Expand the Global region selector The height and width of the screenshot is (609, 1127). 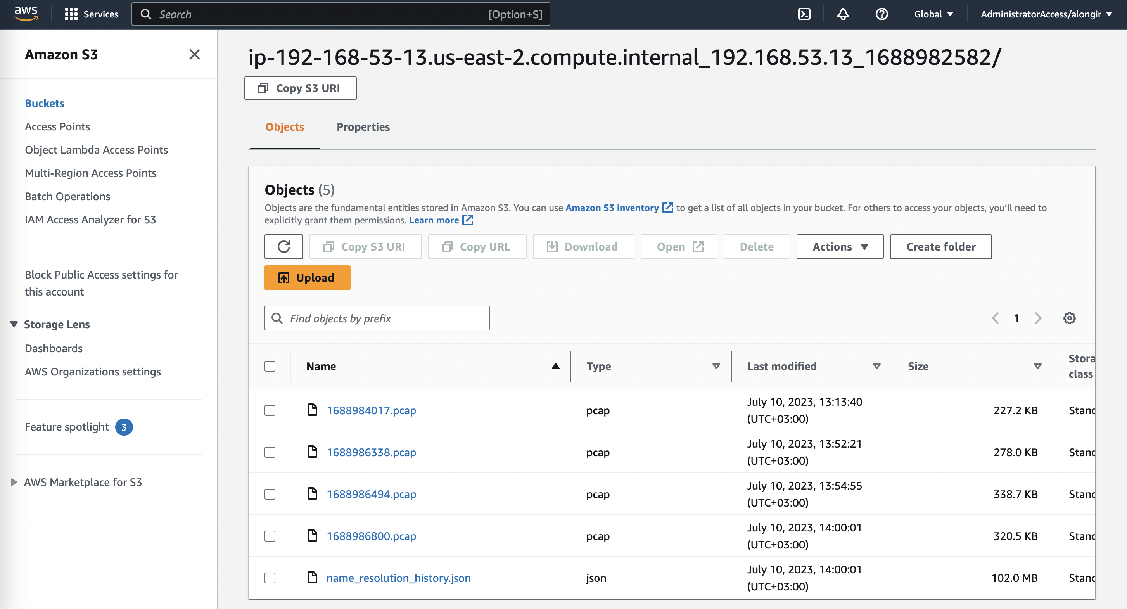[x=933, y=14]
